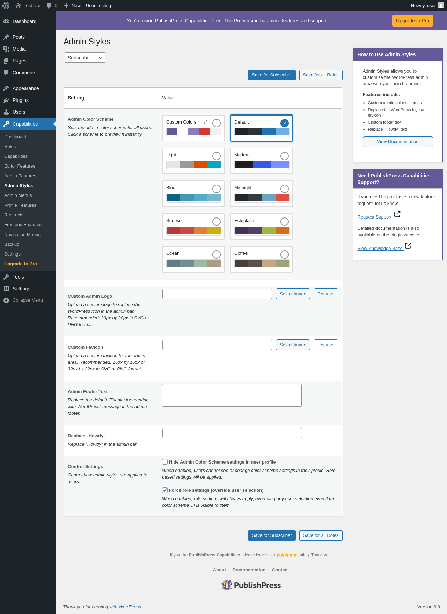The image size is (447, 614).
Task: Click the View Knowledge Base link
Action: tap(380, 249)
